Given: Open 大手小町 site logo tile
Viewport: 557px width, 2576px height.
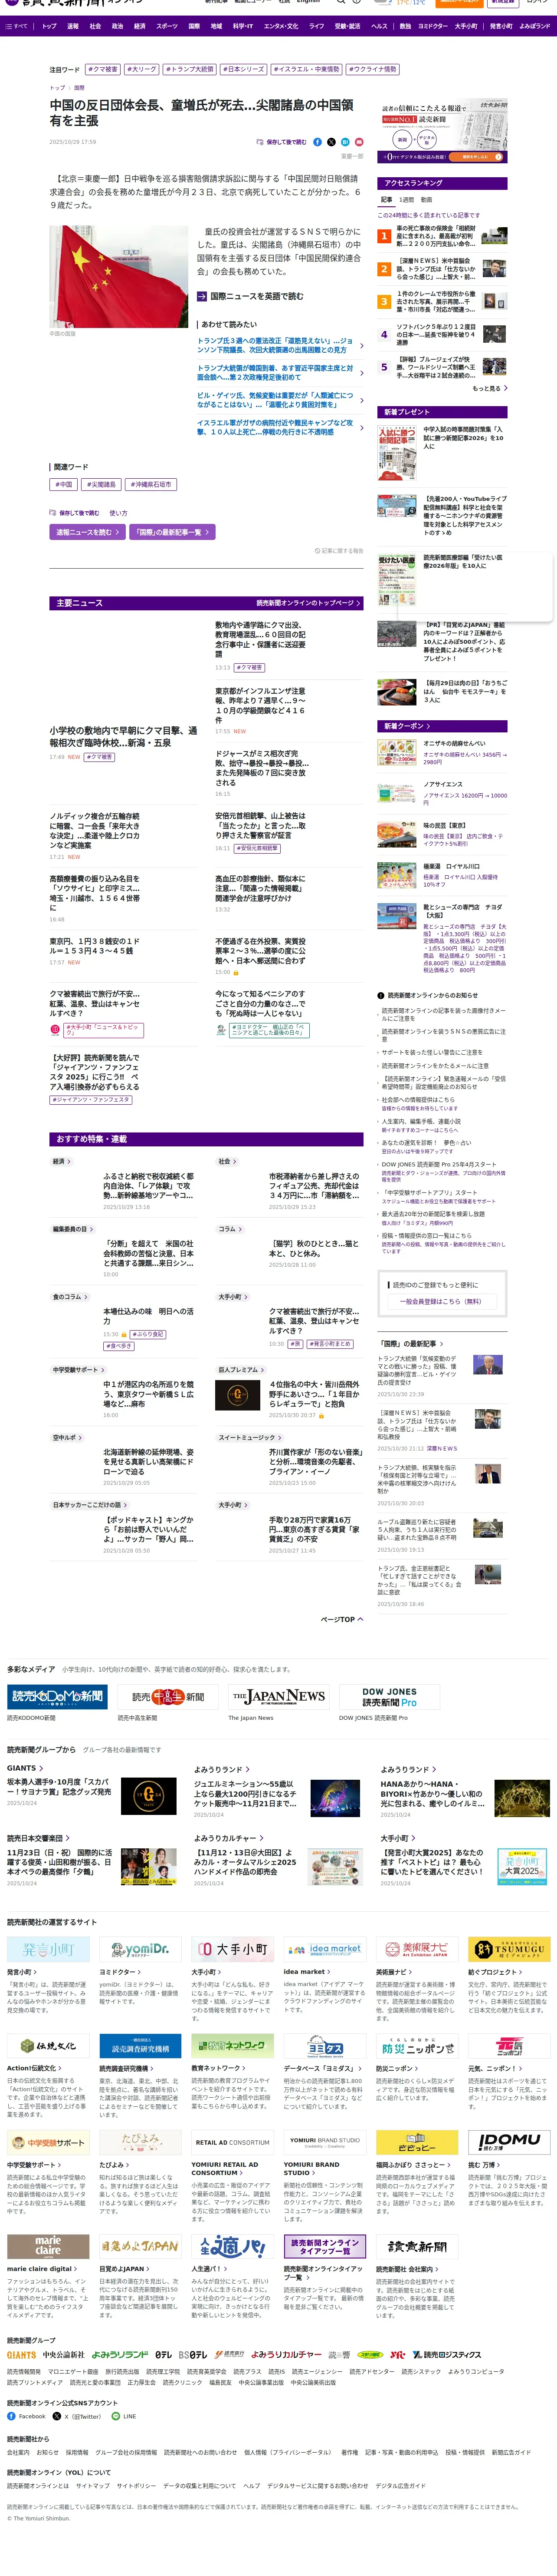Looking at the screenshot, I should pyautogui.click(x=233, y=1949).
